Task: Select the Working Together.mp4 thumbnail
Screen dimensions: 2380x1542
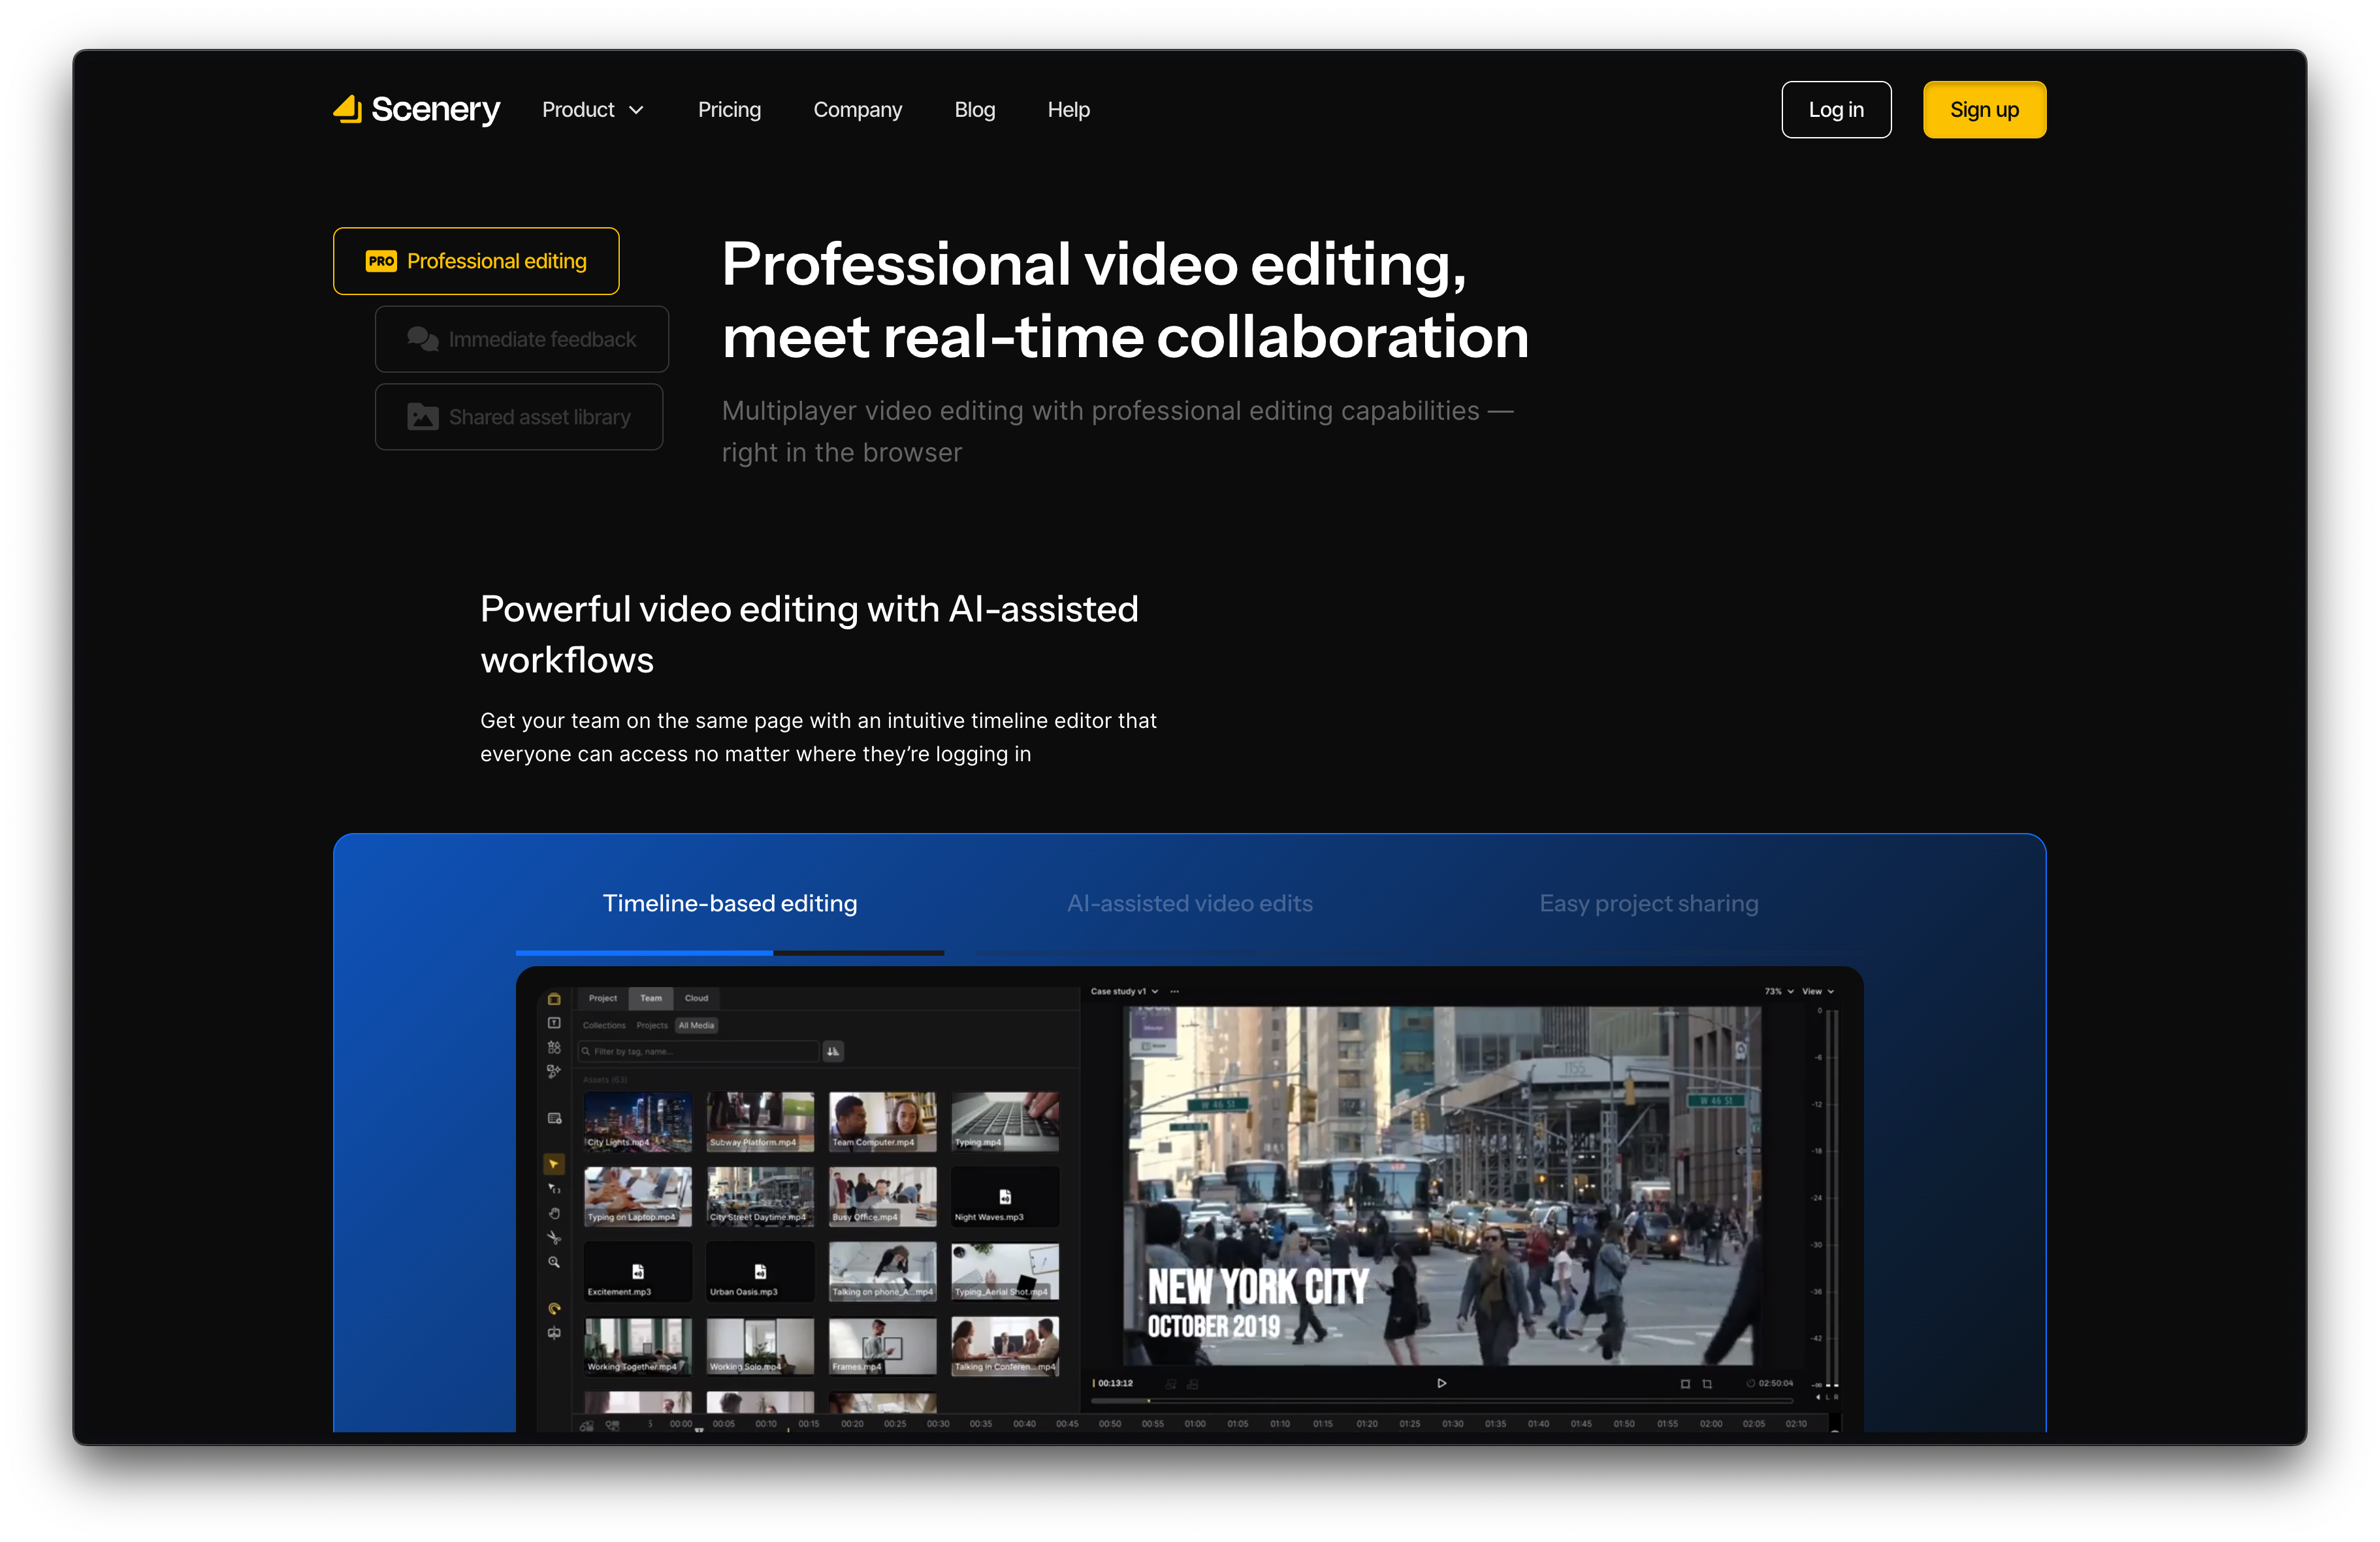Action: [x=637, y=1346]
